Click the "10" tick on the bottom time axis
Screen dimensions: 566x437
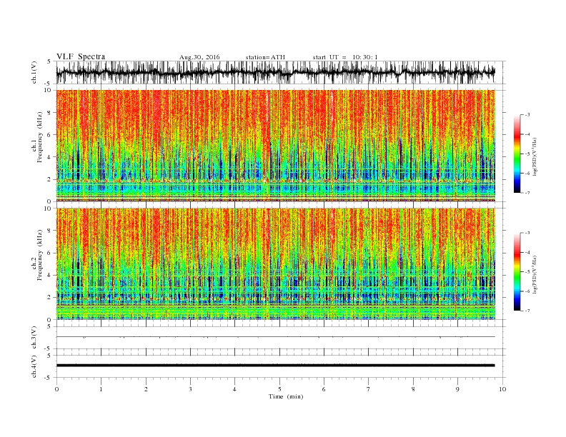click(x=503, y=389)
